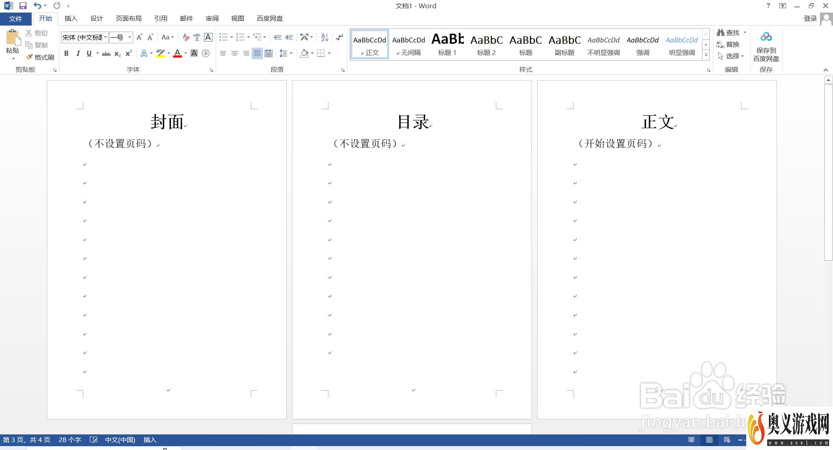The width and height of the screenshot is (833, 450).
Task: Shrink font size with the smaller A icon
Action: tap(150, 37)
